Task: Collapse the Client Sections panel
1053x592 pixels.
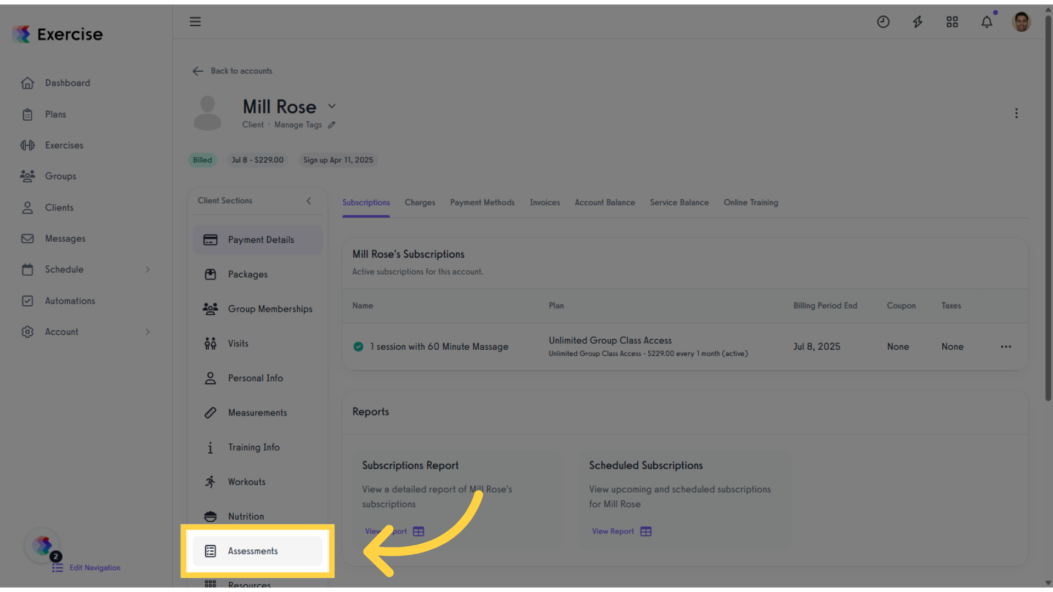Action: tap(309, 201)
